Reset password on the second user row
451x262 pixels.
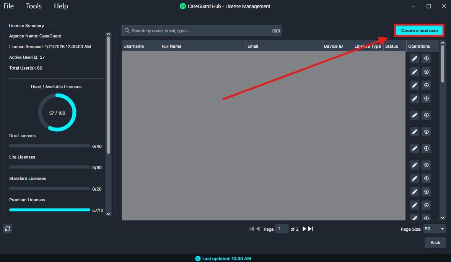[x=426, y=71]
